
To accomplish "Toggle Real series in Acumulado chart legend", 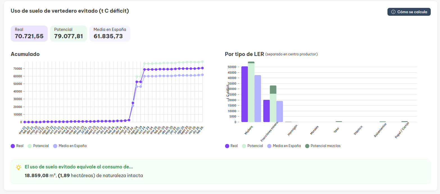I will 17,146.
